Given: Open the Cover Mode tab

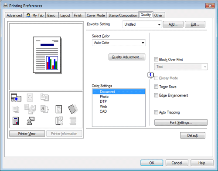Looking at the screenshot, I should tap(96, 15).
